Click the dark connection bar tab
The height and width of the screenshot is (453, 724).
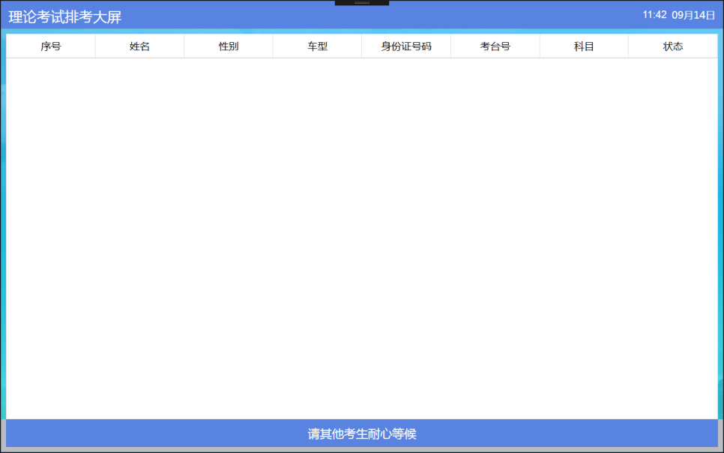(361, 3)
